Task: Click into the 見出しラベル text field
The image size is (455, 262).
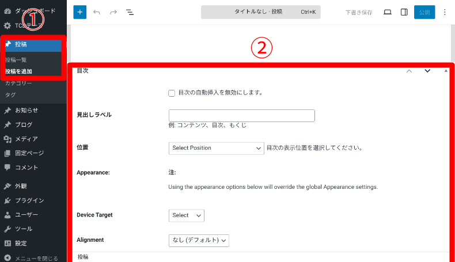Action: click(x=242, y=116)
